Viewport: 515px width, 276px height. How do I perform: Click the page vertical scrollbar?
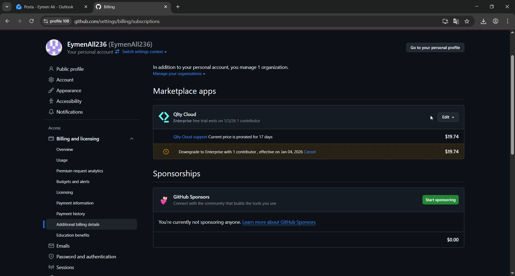click(x=512, y=105)
